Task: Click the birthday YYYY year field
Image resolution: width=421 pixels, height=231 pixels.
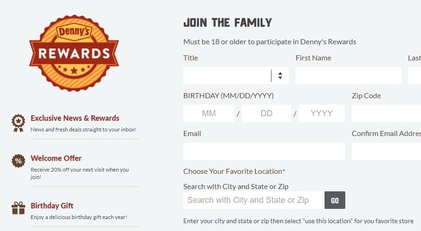Action: tap(321, 113)
